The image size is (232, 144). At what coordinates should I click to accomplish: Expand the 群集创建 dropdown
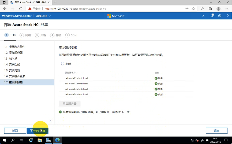tap(43, 16)
